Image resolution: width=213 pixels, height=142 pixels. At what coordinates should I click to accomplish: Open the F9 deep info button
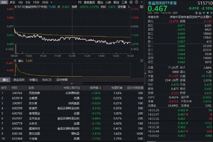(x=80, y=2)
